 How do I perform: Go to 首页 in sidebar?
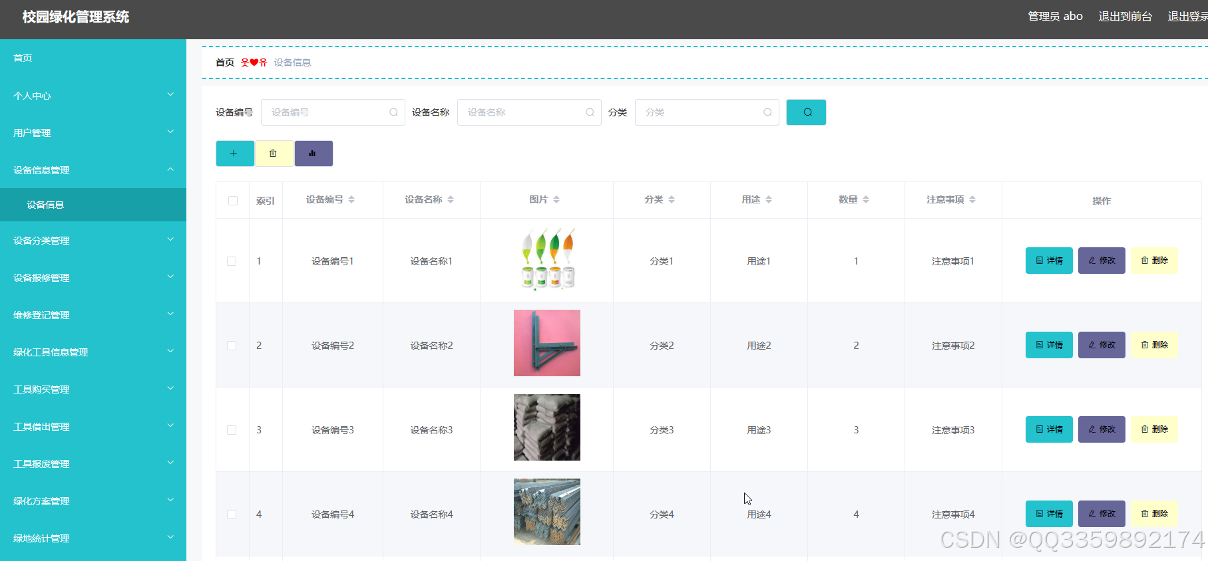(93, 58)
